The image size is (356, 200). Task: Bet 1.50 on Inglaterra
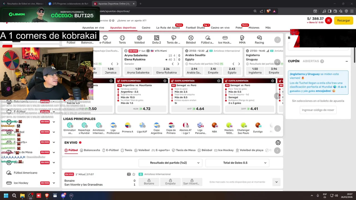point(255,71)
